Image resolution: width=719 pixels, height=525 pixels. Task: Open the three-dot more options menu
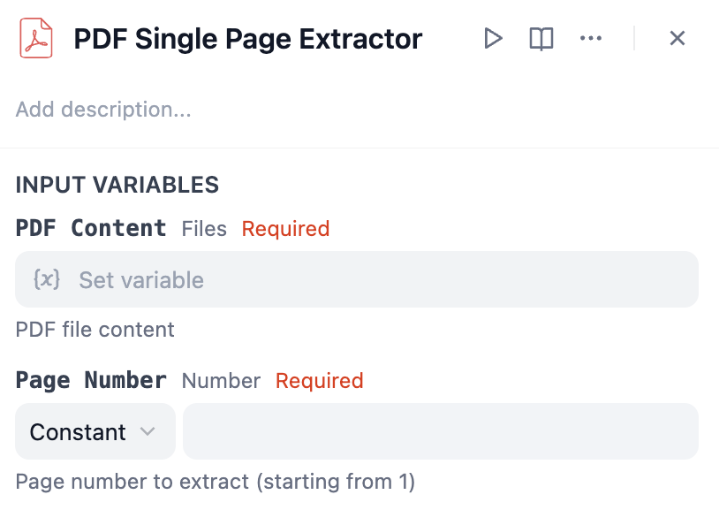pyautogui.click(x=590, y=38)
